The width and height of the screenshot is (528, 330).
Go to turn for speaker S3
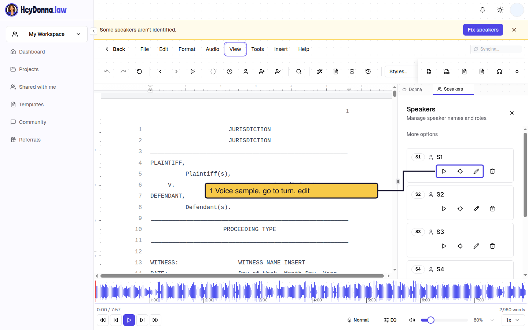[x=460, y=246]
